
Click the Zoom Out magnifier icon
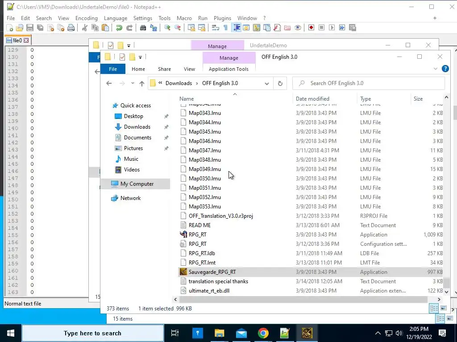pyautogui.click(x=177, y=28)
